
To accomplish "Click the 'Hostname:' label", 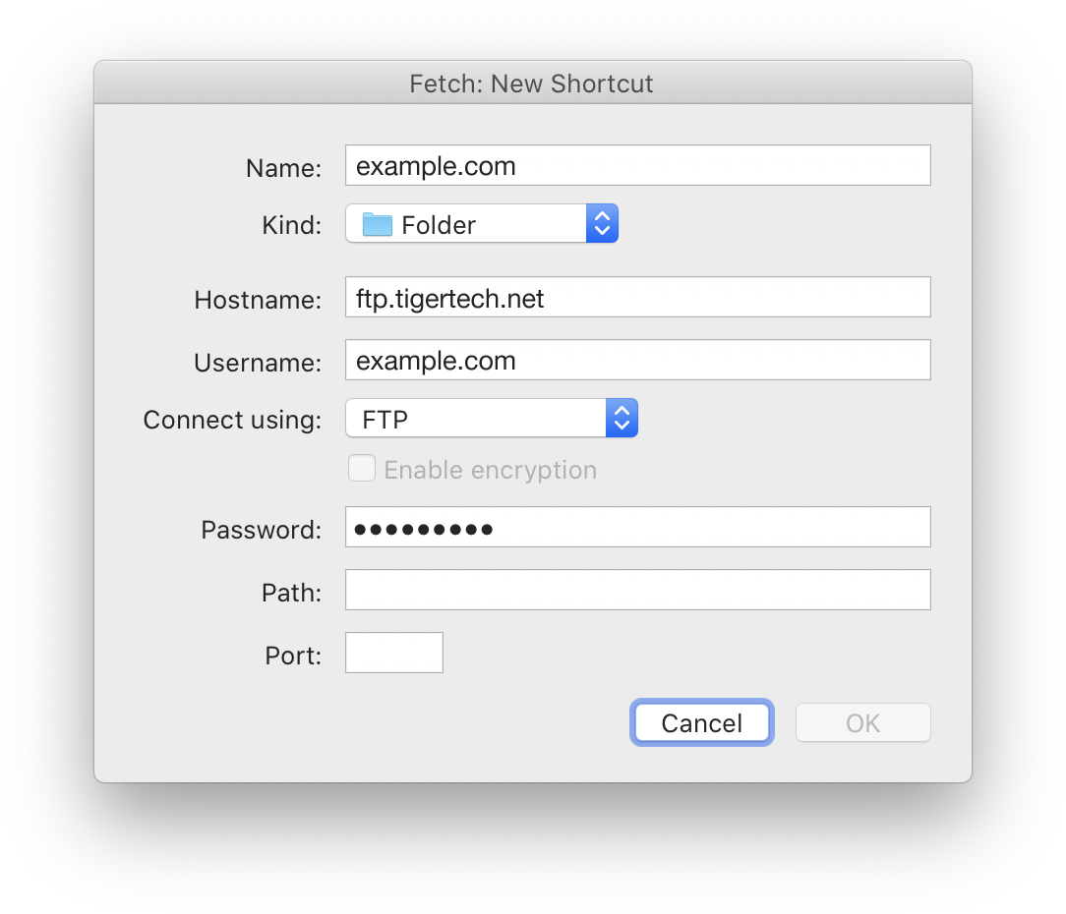I will [x=258, y=300].
